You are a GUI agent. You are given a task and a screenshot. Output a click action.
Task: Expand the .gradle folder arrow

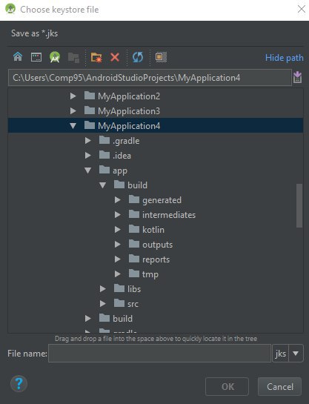[87, 140]
